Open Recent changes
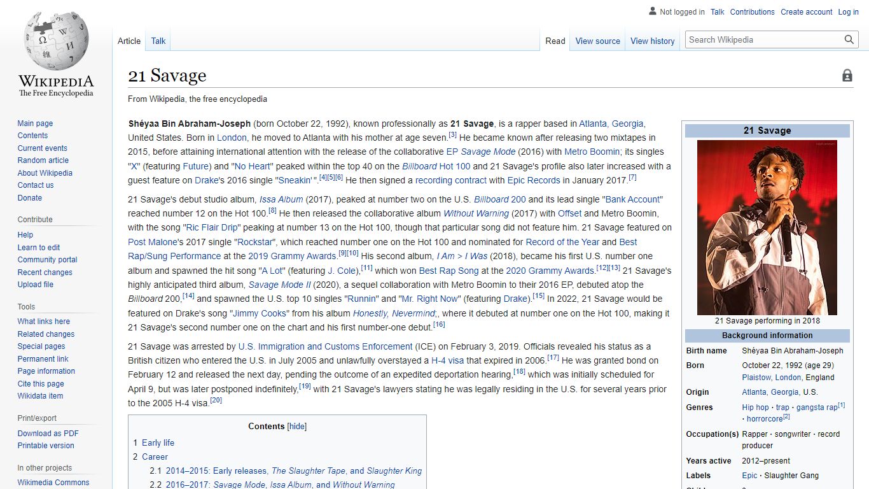The image size is (869, 489). [x=45, y=273]
